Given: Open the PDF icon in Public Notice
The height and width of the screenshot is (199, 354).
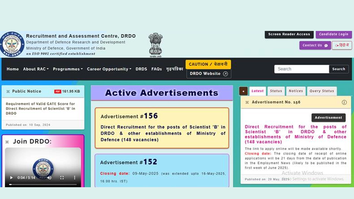Looking at the screenshot, I should coord(58,91).
